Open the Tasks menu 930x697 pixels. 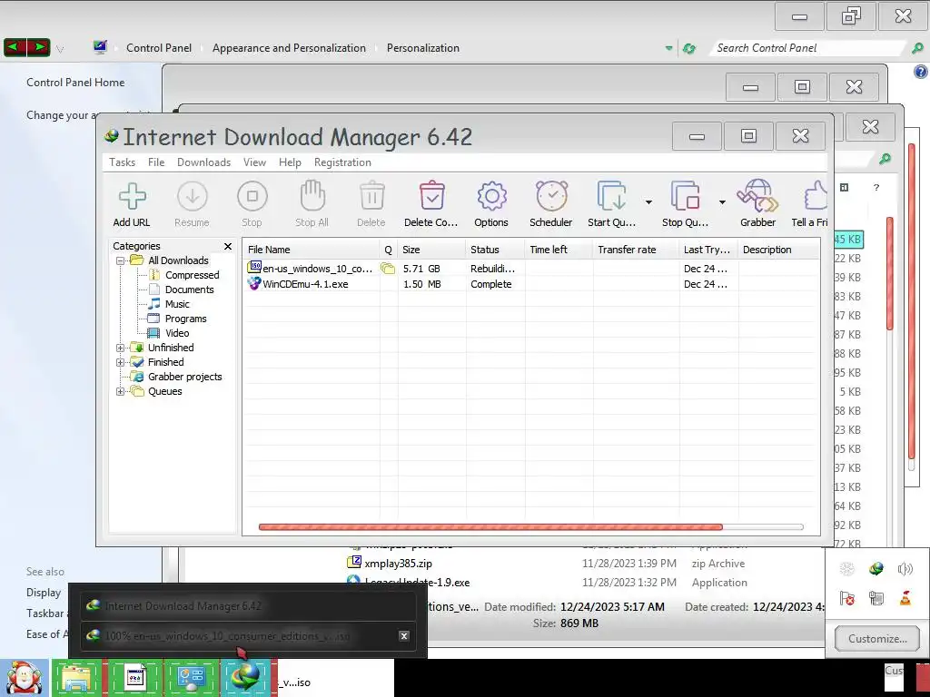(x=123, y=162)
